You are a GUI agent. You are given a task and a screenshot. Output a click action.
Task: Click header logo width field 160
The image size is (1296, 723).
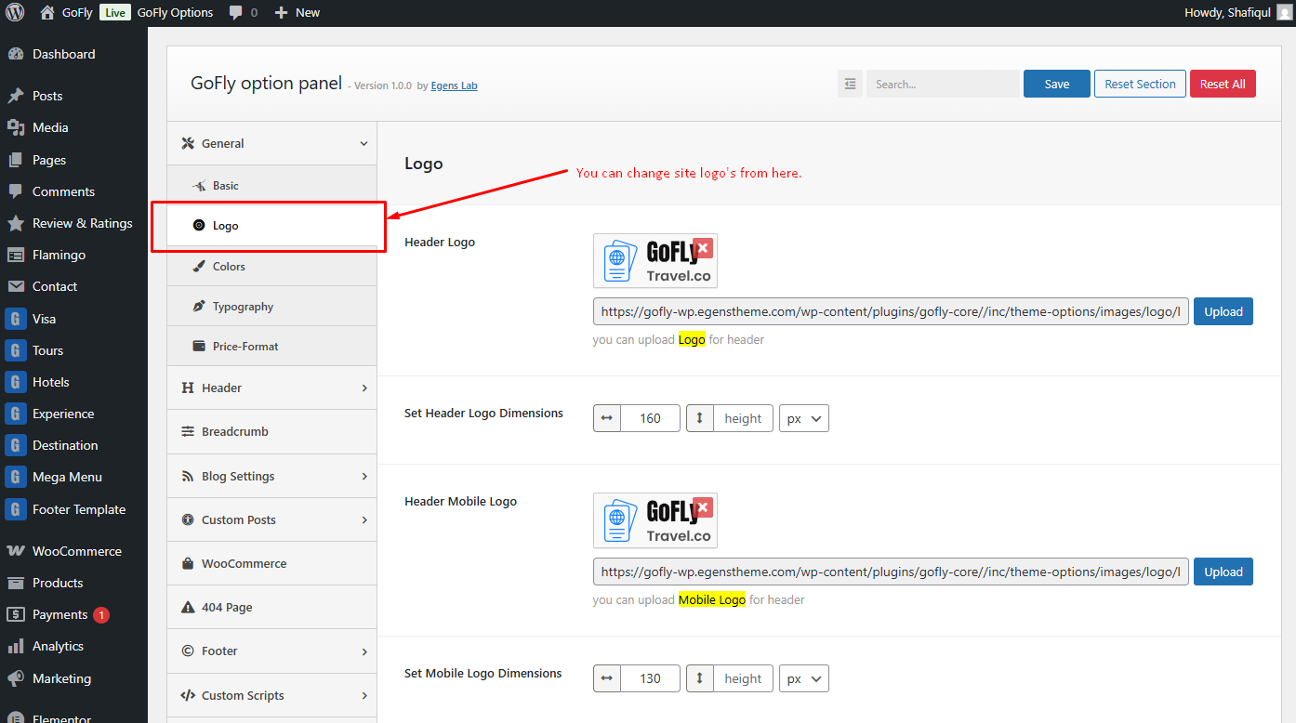tap(650, 418)
